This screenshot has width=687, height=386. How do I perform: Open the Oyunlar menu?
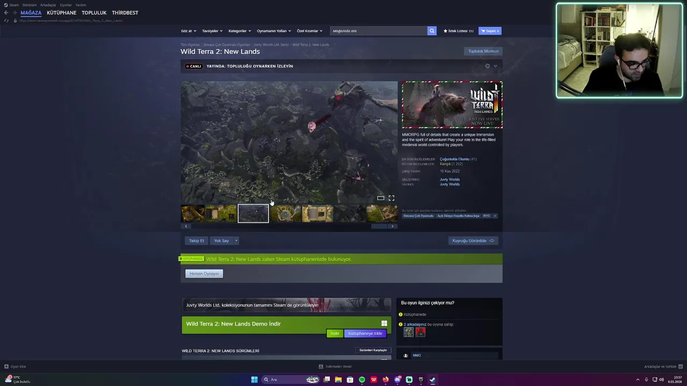coord(65,5)
